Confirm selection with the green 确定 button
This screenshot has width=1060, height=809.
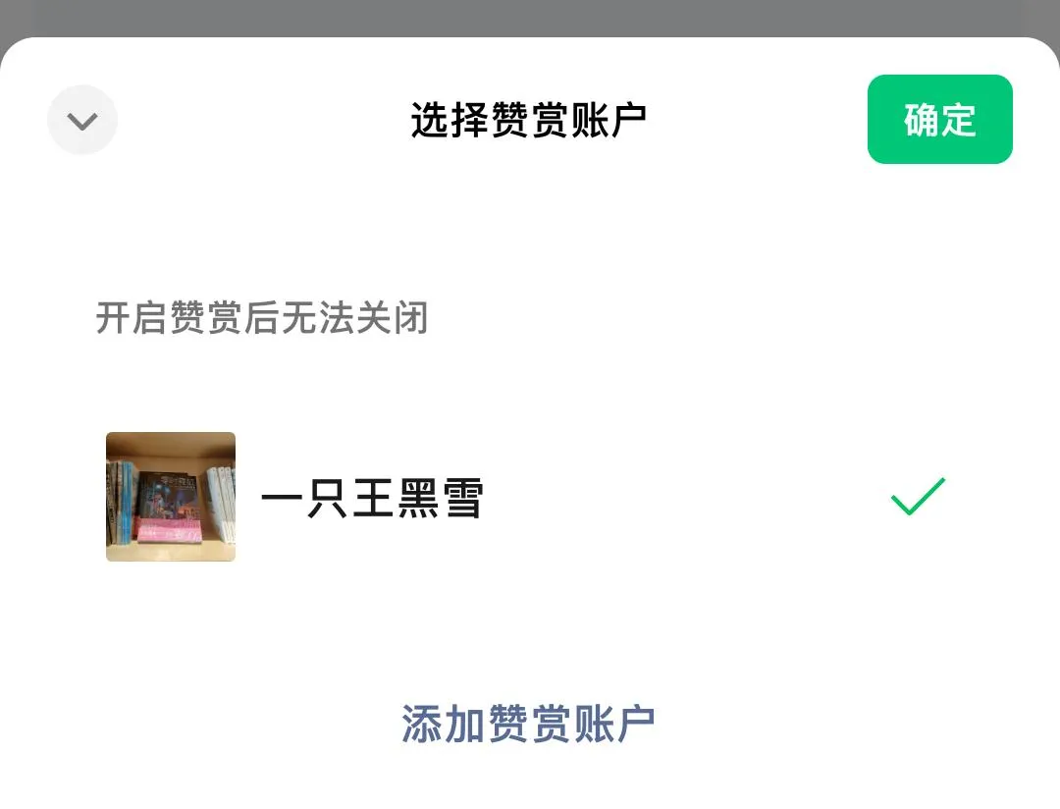(x=939, y=119)
